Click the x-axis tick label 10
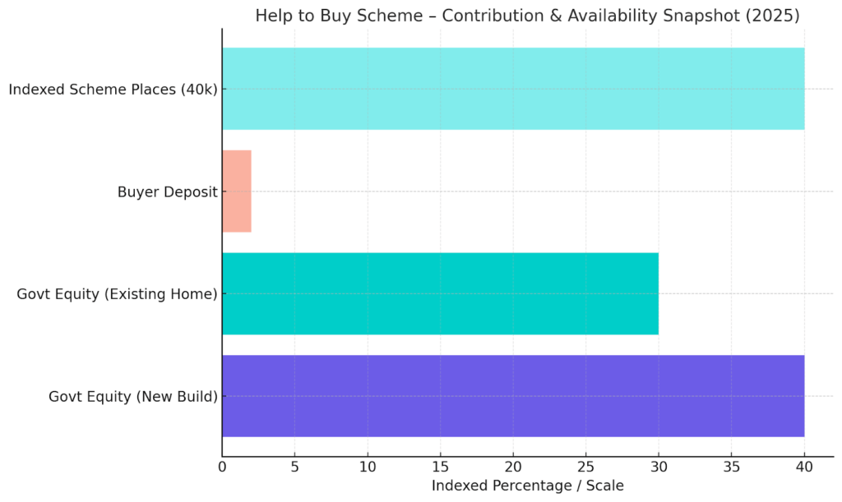Image resolution: width=842 pixels, height=502 pixels. 368,467
